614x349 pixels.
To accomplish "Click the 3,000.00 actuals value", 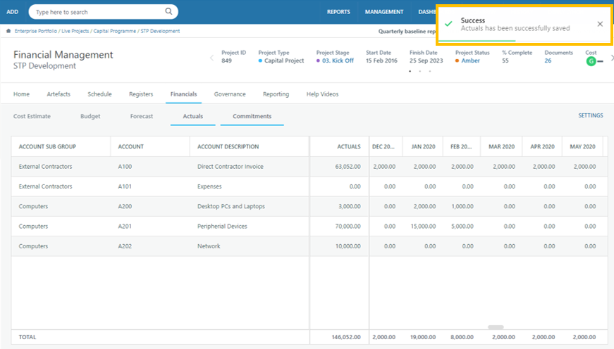I will [x=349, y=206].
